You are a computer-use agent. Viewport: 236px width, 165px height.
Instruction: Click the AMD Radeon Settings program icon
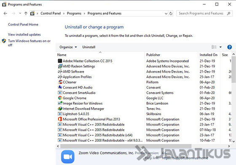pyautogui.click(x=60, y=66)
